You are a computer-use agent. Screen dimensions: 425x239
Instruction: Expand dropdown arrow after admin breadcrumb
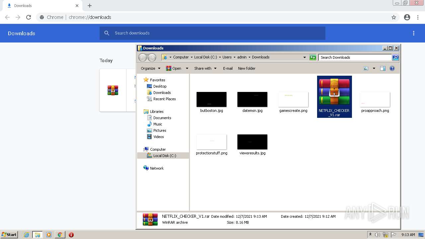point(249,57)
